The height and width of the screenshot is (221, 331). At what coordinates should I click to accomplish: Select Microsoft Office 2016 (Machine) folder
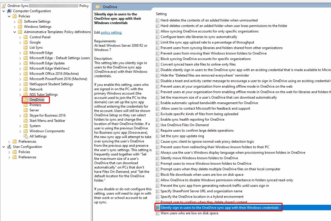54,74
